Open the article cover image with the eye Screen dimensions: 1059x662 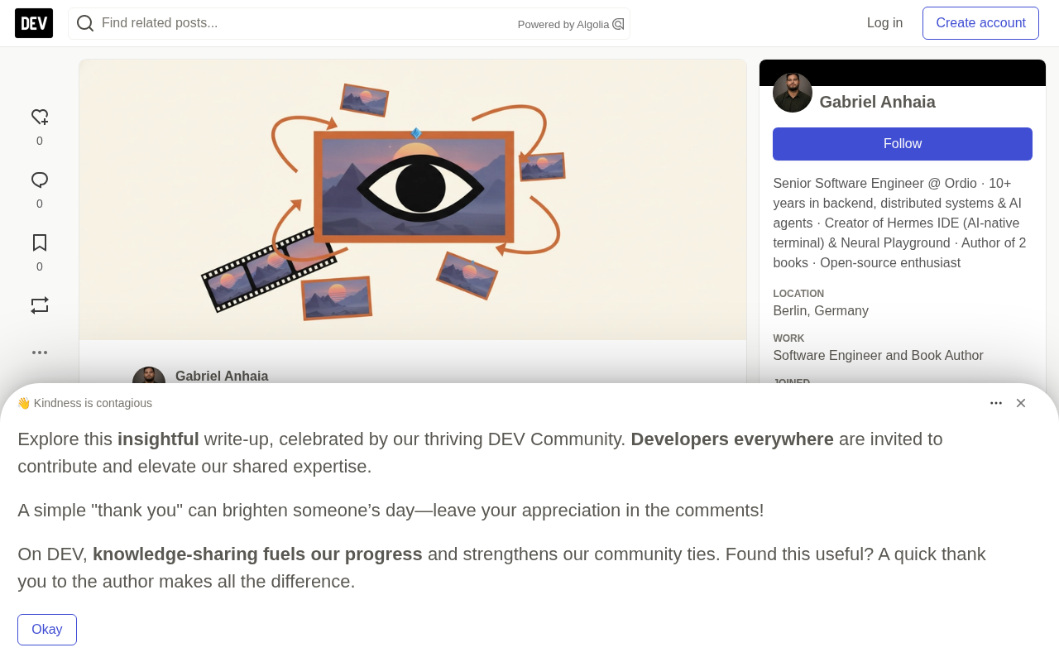tap(413, 199)
